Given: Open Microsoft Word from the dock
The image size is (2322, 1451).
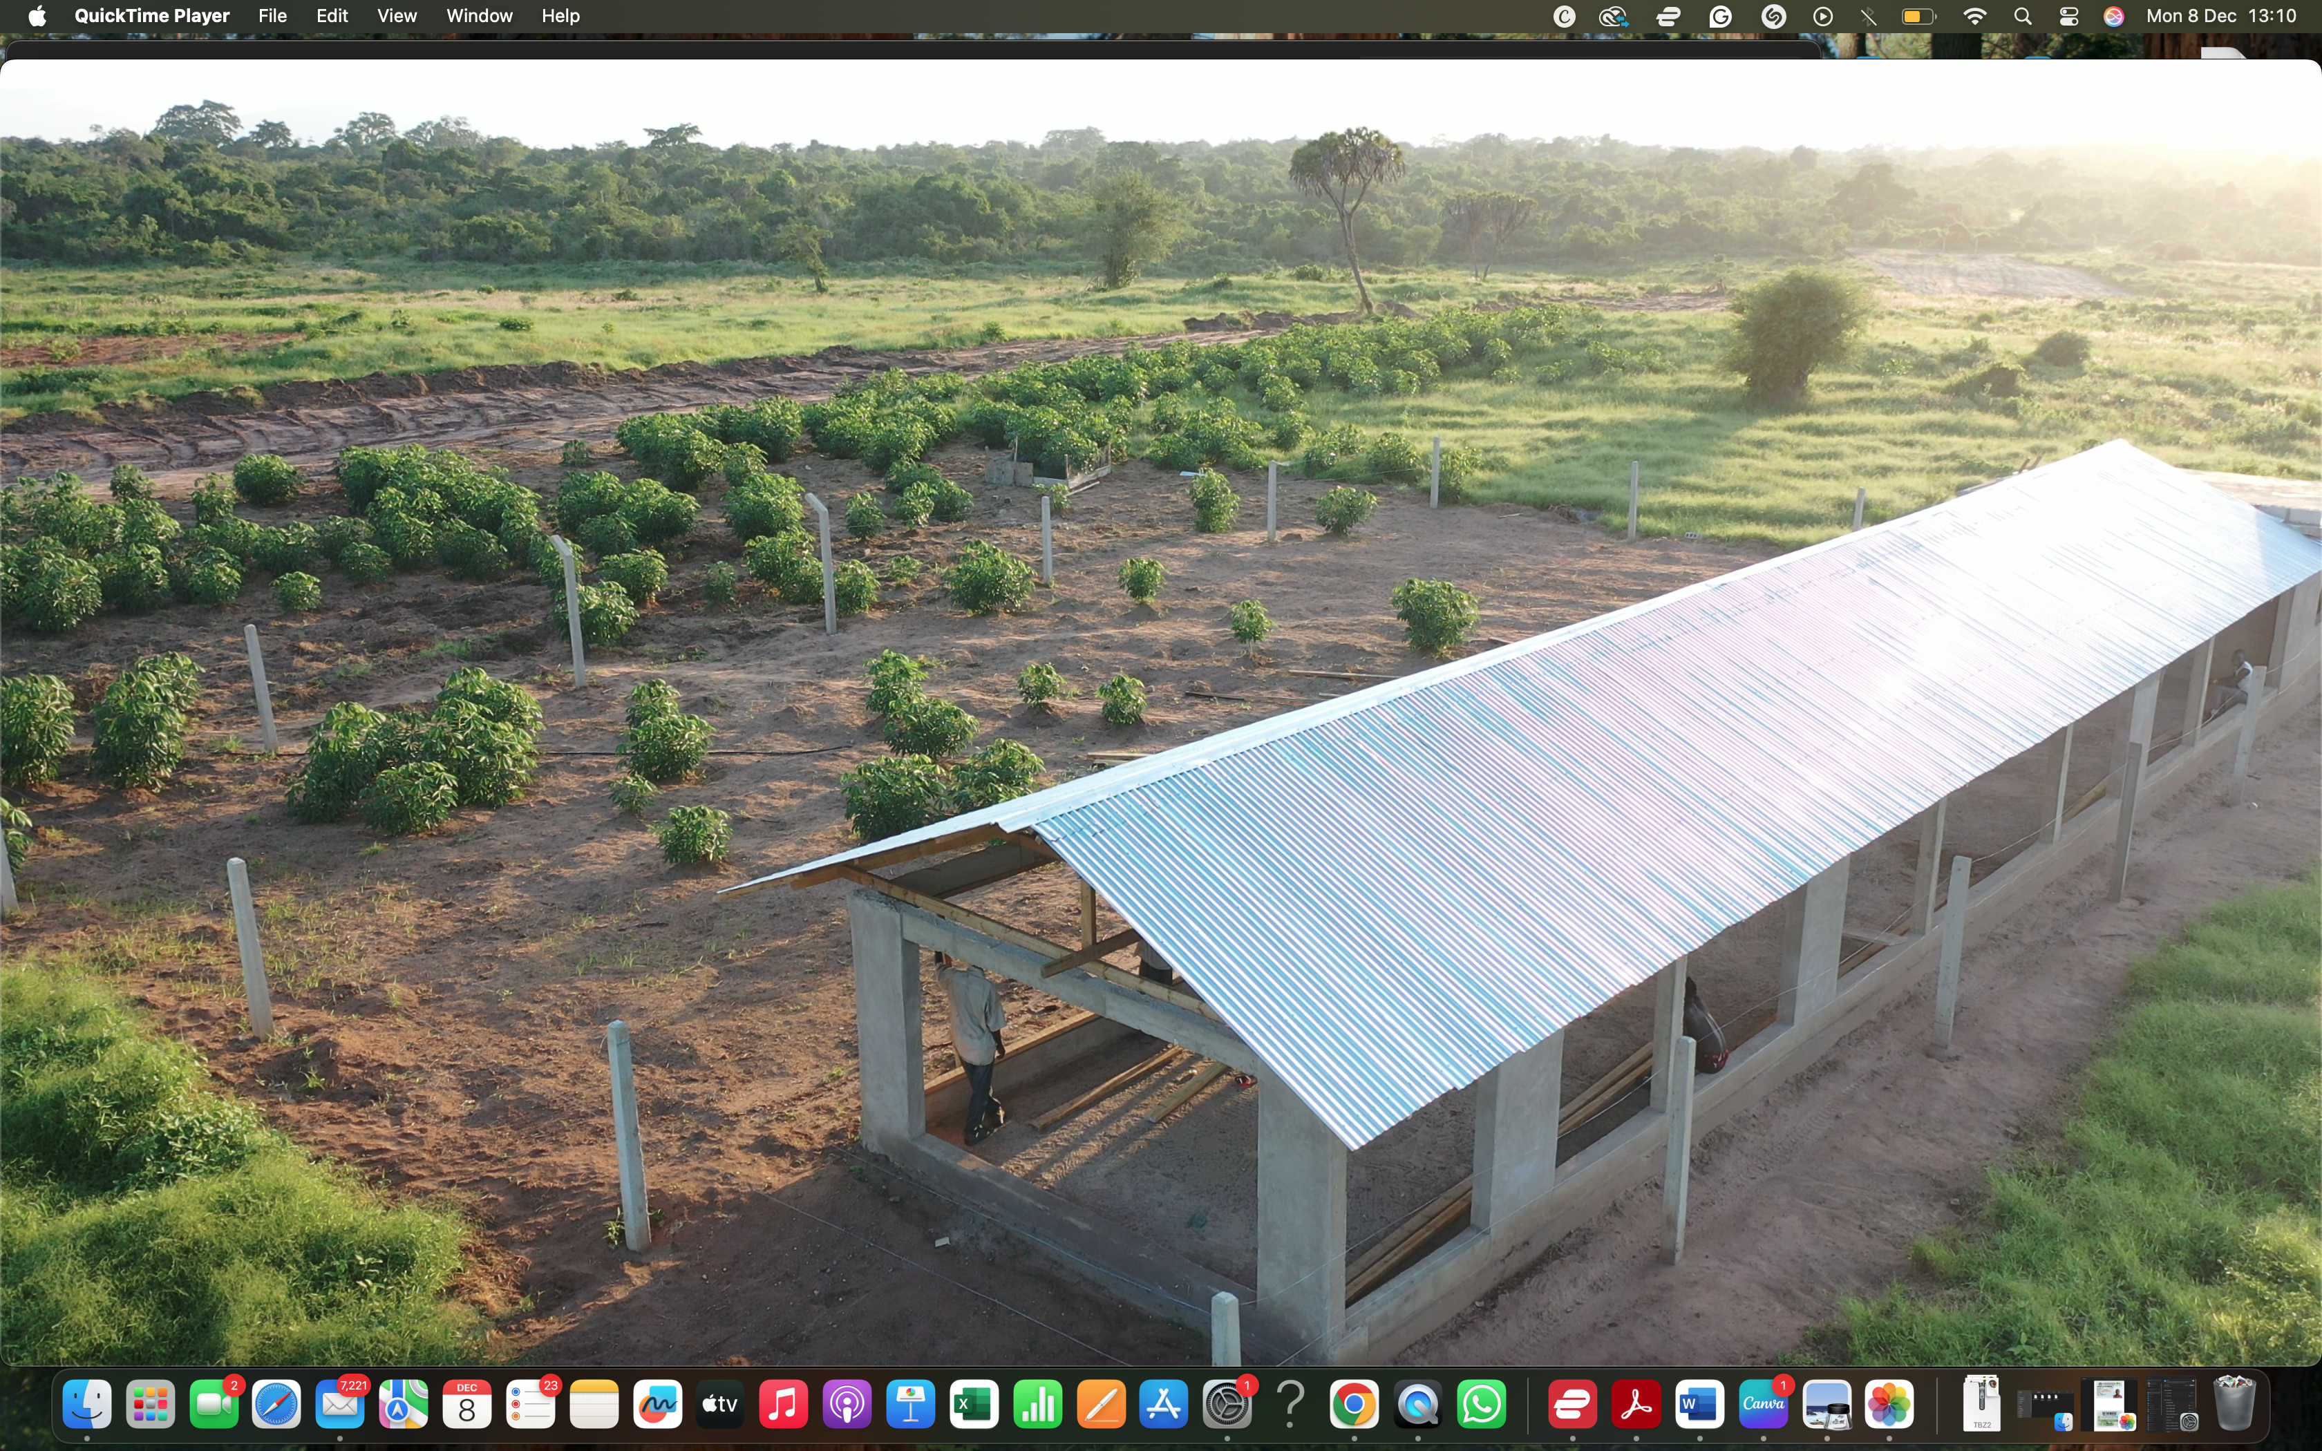Looking at the screenshot, I should 1699,1405.
